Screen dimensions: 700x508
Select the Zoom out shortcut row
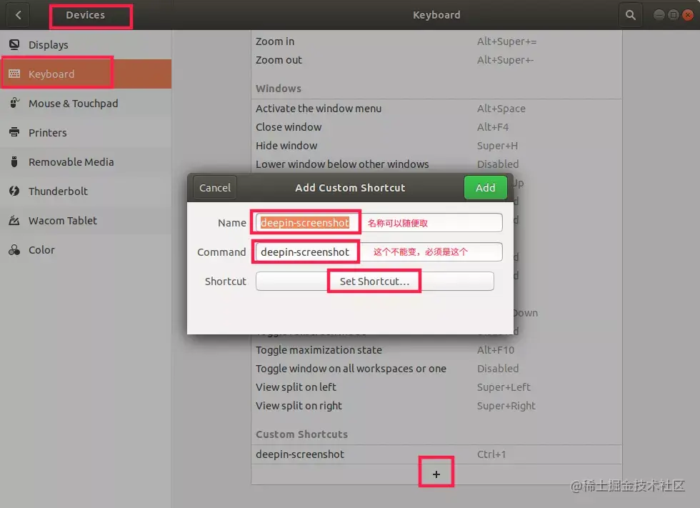[436, 60]
